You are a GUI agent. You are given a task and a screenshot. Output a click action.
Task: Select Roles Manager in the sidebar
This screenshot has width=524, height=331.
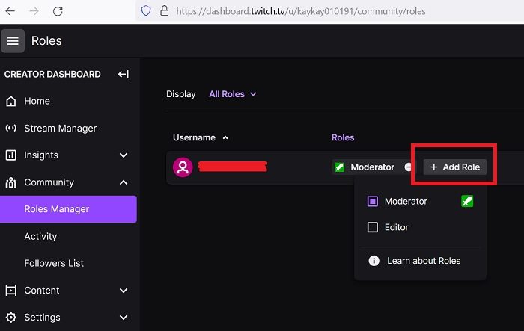click(x=68, y=209)
